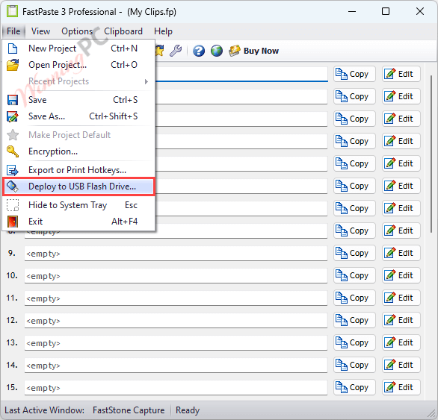
Task: Click the row number '13.' label
Action: point(12,342)
